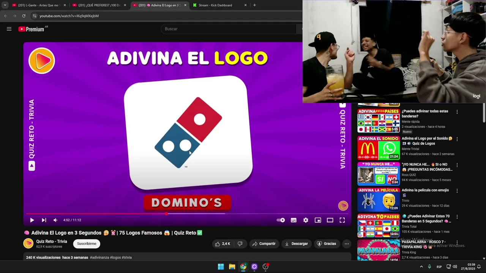This screenshot has height=273, width=486.
Task: Skip to next video in the player
Action: coord(44,220)
